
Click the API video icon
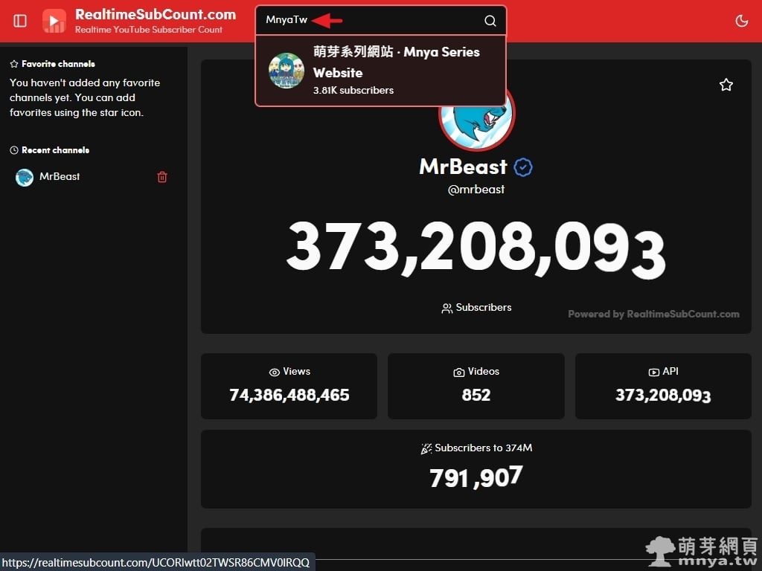[x=653, y=372]
